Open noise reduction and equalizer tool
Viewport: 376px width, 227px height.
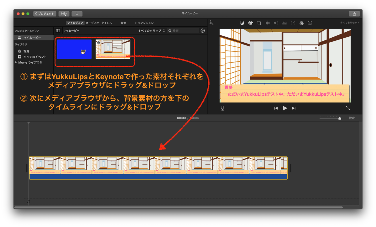(285, 23)
